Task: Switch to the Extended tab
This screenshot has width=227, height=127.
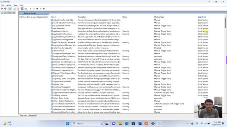Action: [23, 115]
